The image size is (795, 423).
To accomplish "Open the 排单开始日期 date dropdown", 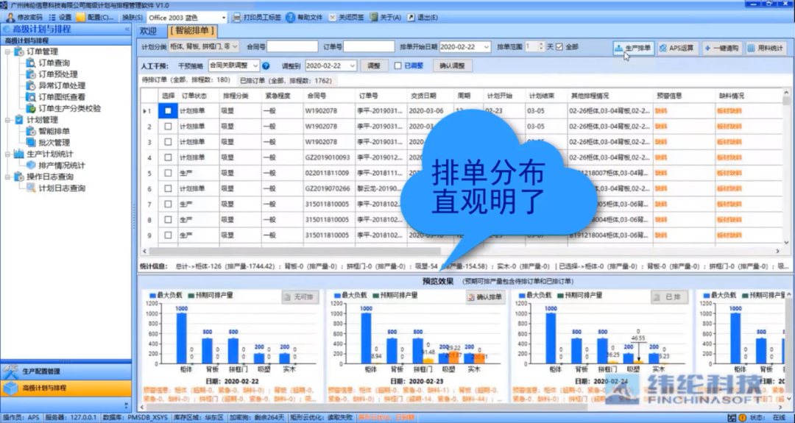I will pyautogui.click(x=487, y=46).
